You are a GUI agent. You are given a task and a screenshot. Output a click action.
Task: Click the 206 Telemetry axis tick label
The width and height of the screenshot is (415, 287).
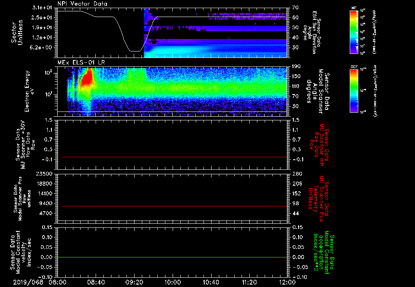click(x=297, y=184)
